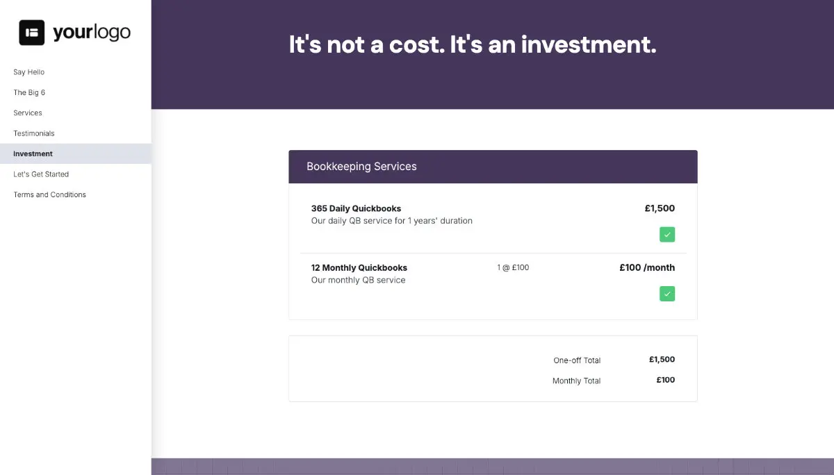The width and height of the screenshot is (834, 475).
Task: Select the 1 @ £100 quantity text
Action: point(512,267)
